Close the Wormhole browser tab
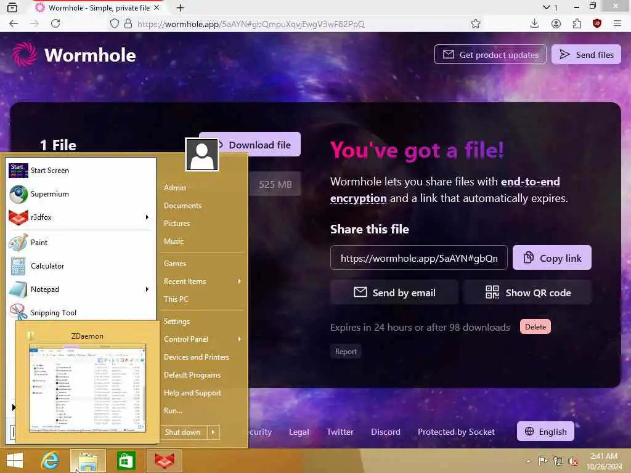The width and height of the screenshot is (631, 473). [157, 7]
